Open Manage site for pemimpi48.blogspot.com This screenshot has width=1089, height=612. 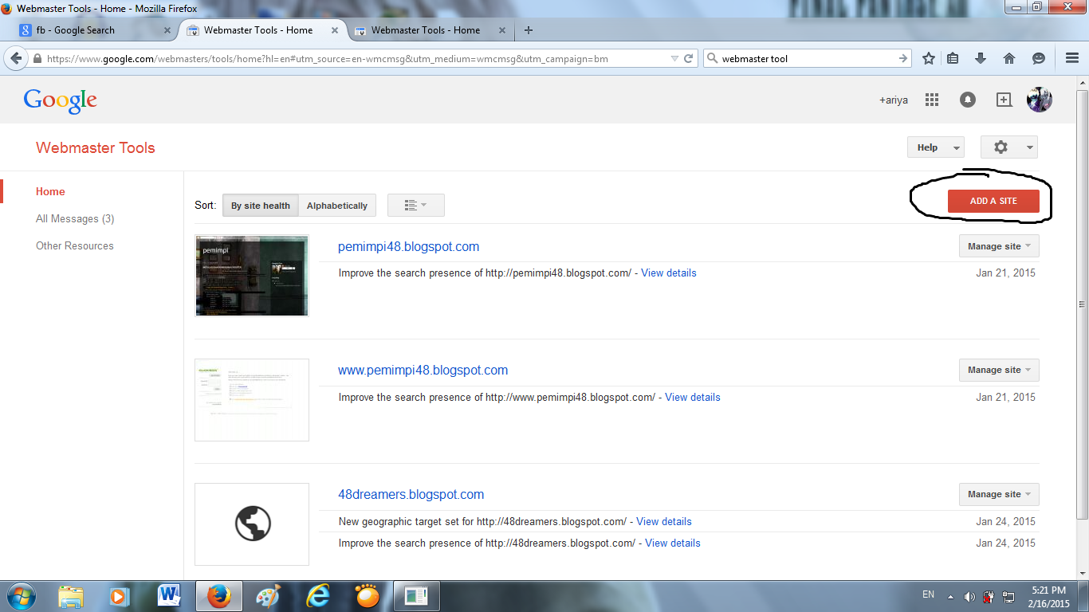tap(999, 246)
